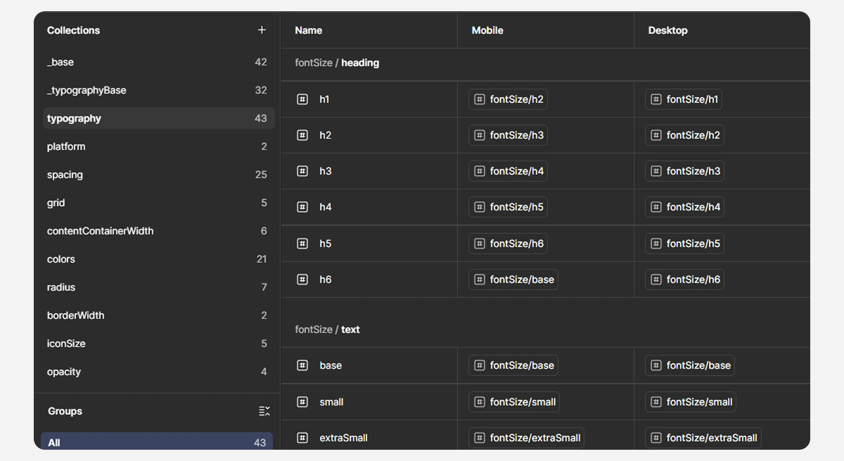Click the Mobile fontSize/h2 alias for h1
The height and width of the screenshot is (461, 844).
[508, 99]
